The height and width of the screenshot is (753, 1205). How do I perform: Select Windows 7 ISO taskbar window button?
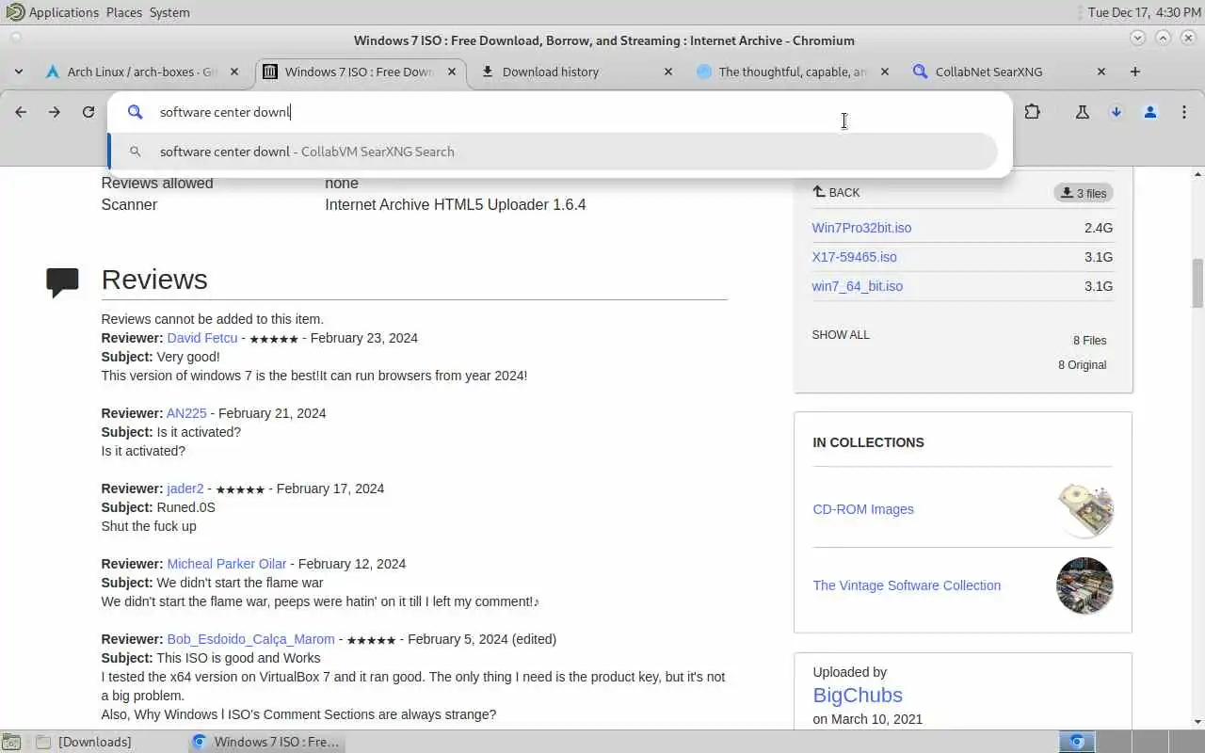pos(265,742)
